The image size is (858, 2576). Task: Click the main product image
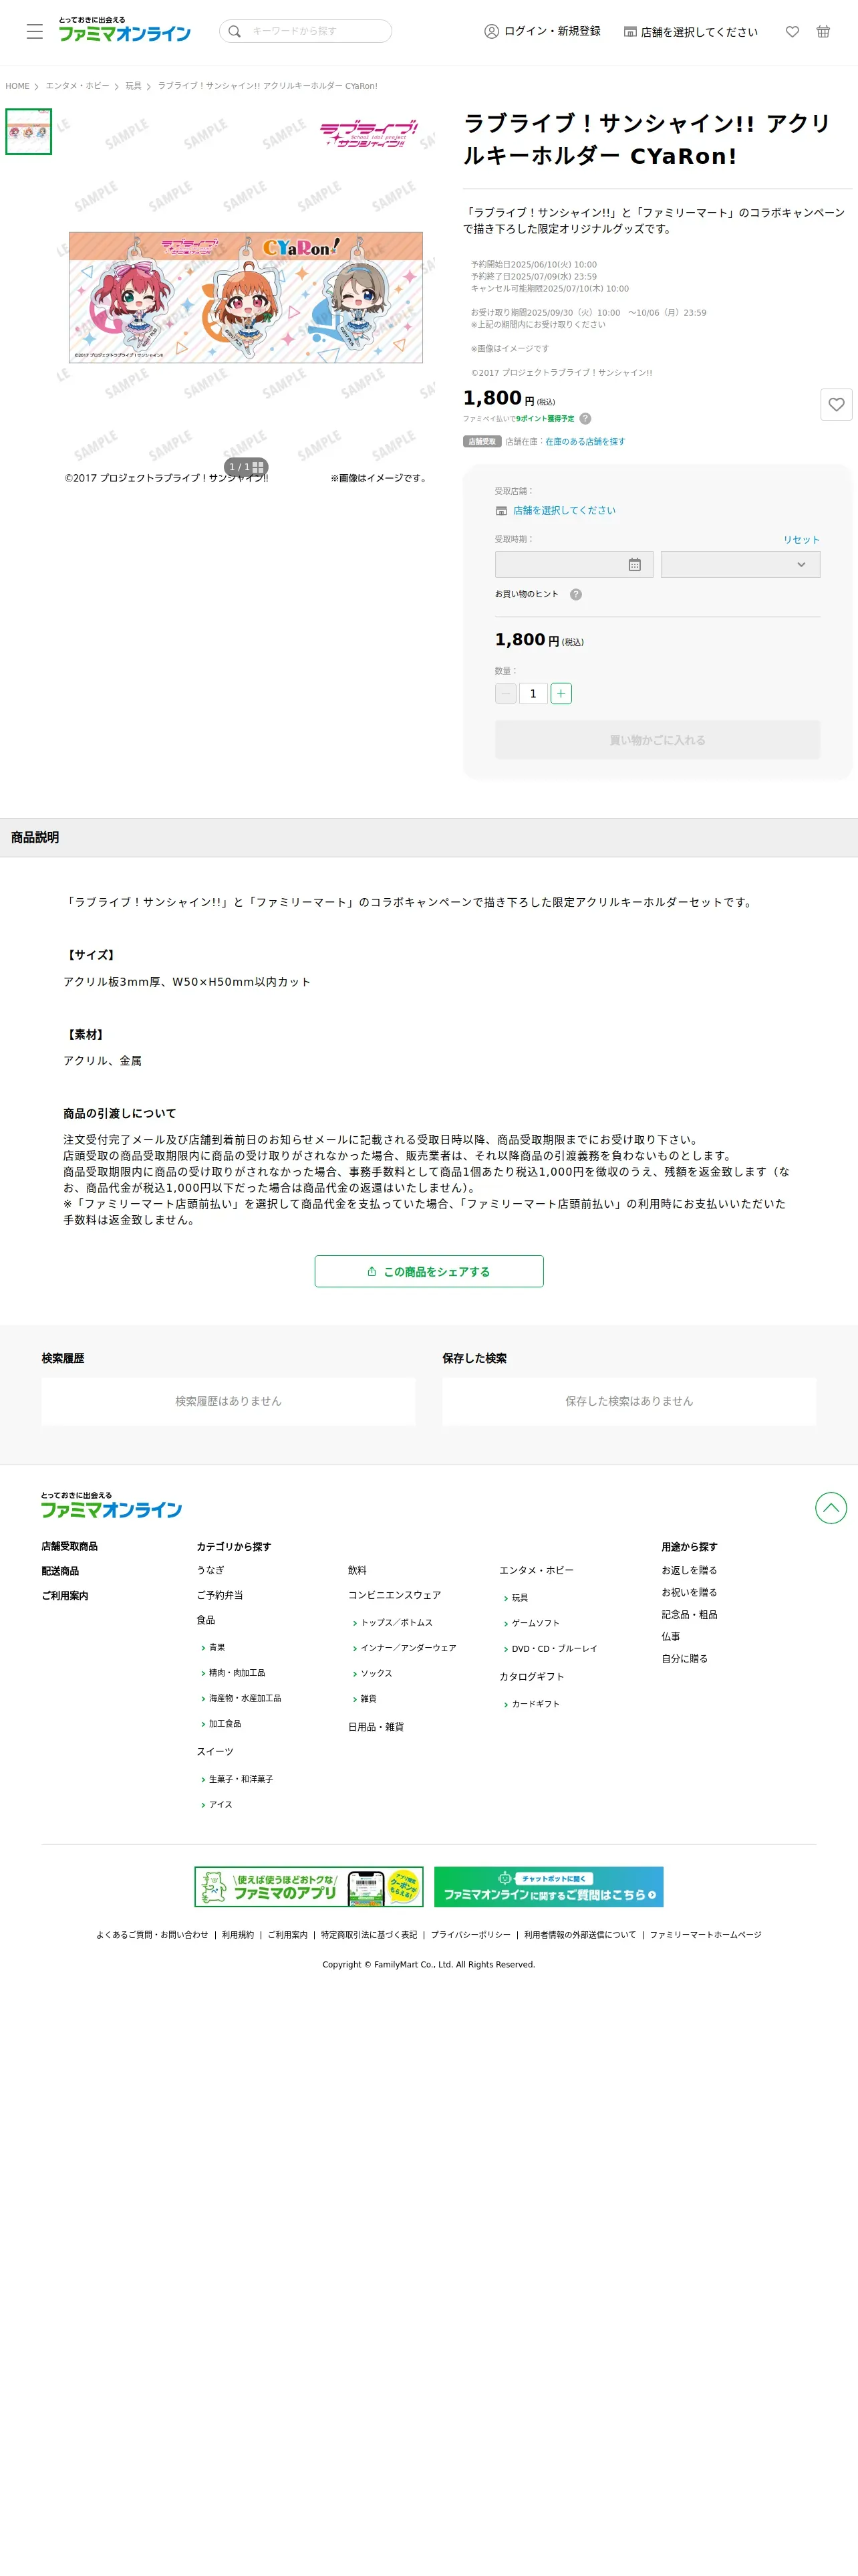[x=246, y=297]
